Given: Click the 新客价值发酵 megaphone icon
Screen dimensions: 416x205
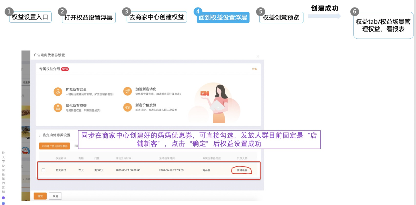Looking at the screenshot, I should pos(128,107).
